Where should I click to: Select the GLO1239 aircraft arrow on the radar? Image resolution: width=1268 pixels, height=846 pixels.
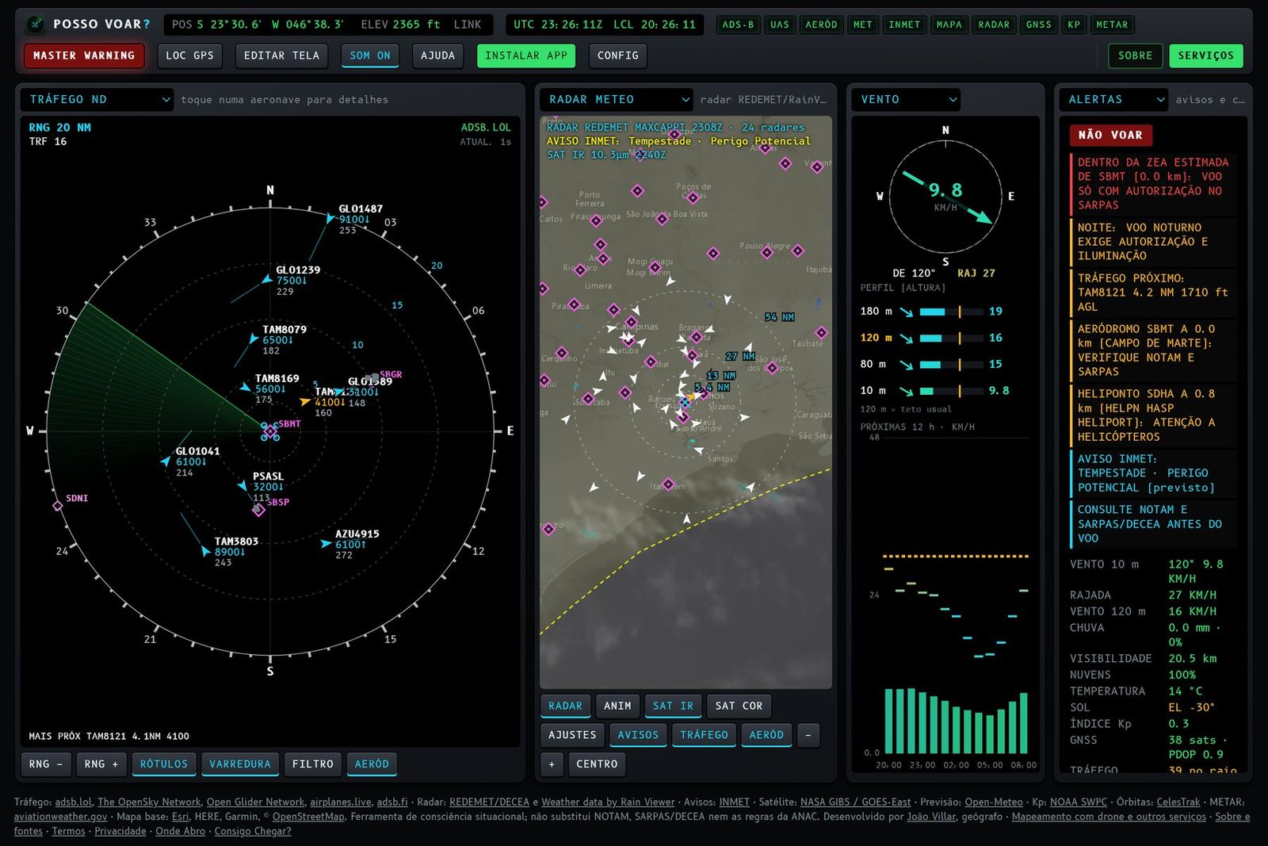pos(267,280)
